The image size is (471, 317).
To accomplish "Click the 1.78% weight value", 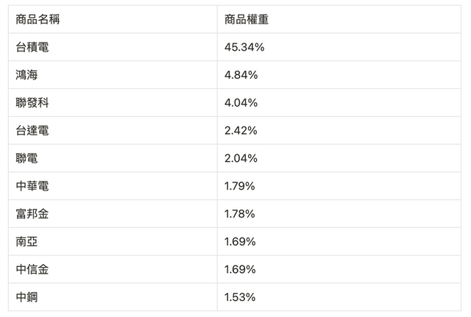I will click(x=240, y=214).
